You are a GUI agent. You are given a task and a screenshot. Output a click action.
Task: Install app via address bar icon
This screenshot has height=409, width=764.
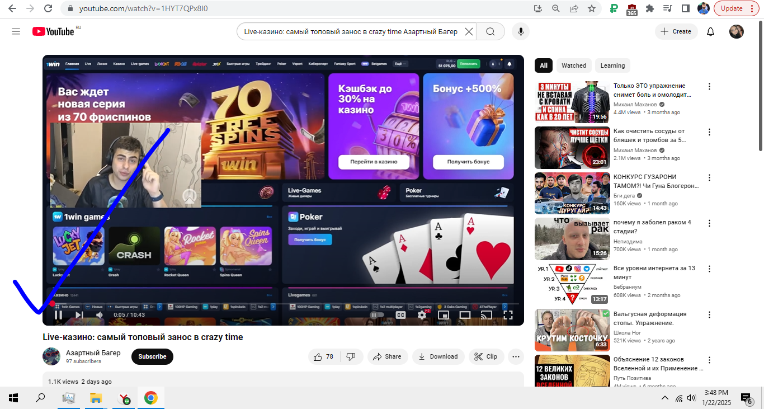tap(538, 8)
